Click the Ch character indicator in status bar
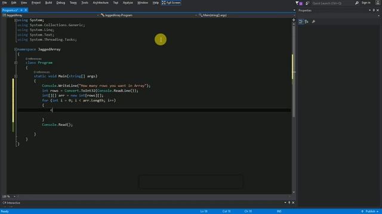Viewport: 382px width, 214px height. click(248, 212)
